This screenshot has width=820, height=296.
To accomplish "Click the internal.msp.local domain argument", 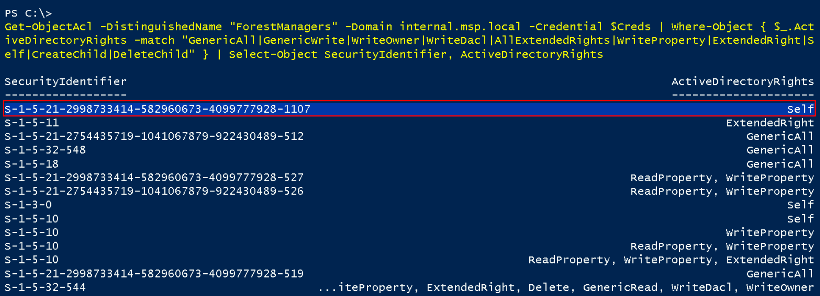I will pos(460,27).
